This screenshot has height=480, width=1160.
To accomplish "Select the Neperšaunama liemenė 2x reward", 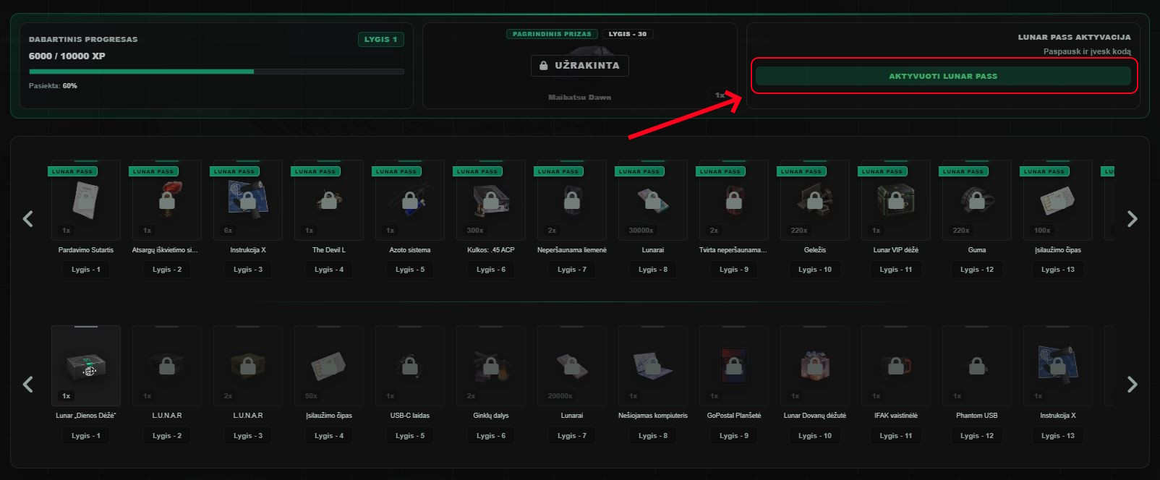I will point(572,200).
